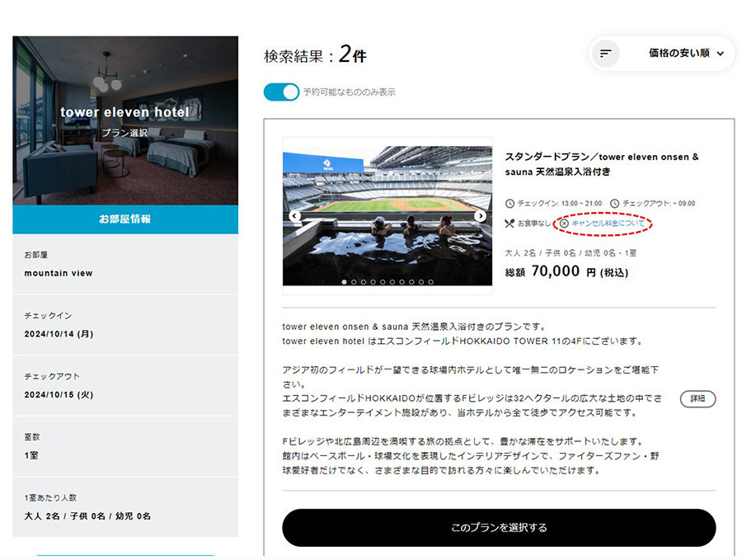Viewport: 742px width, 560px height.
Task: Click the 総額 70,000 円 price
Action: [x=566, y=271]
